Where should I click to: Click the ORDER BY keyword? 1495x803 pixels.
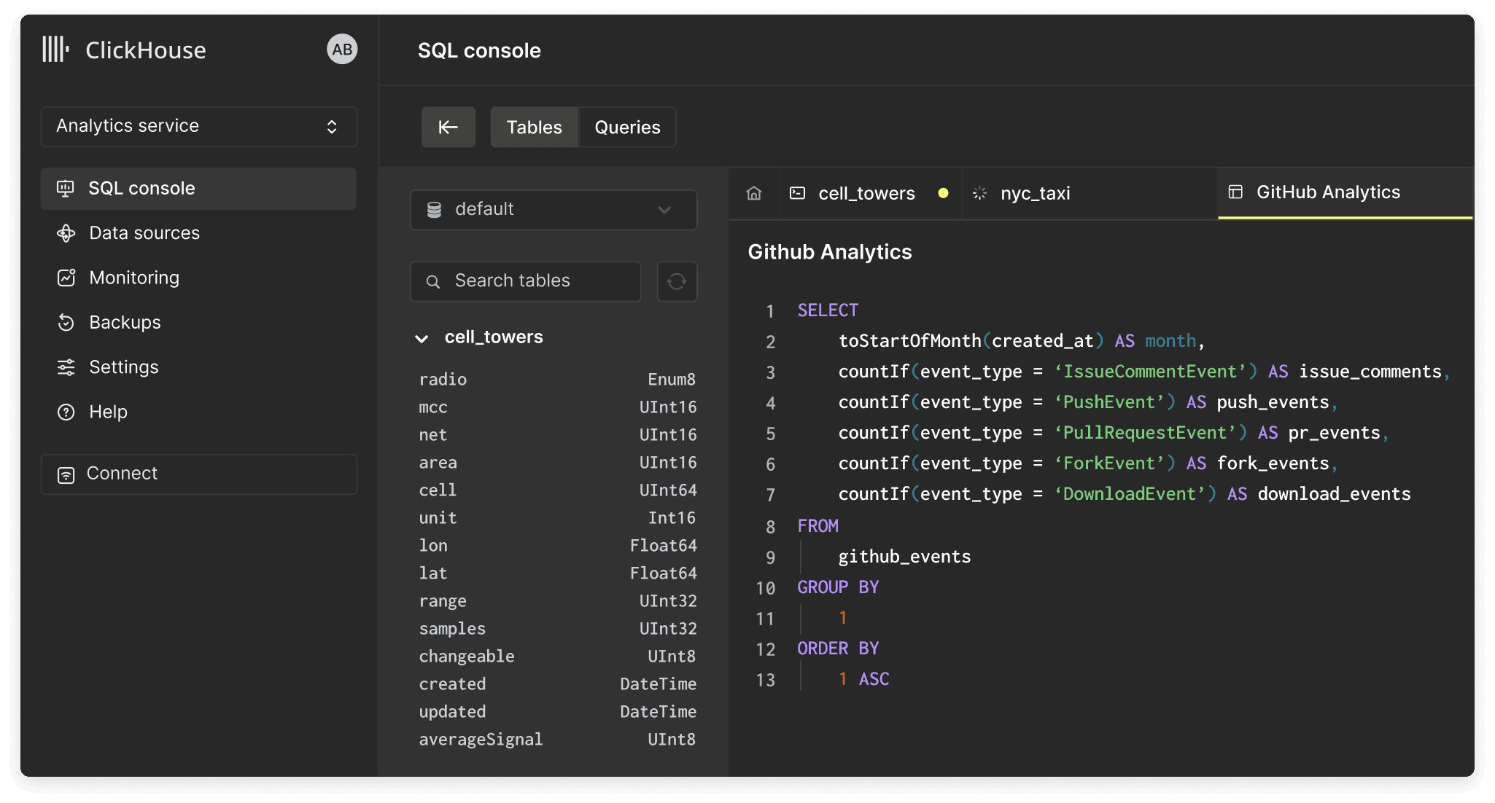point(838,649)
